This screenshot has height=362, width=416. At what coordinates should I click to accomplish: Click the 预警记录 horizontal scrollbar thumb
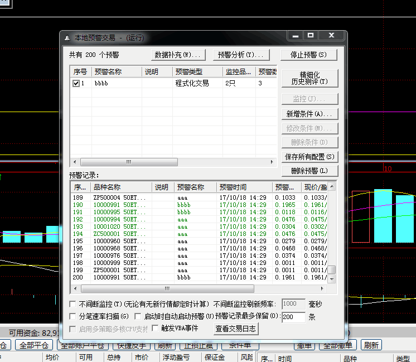(x=167, y=289)
